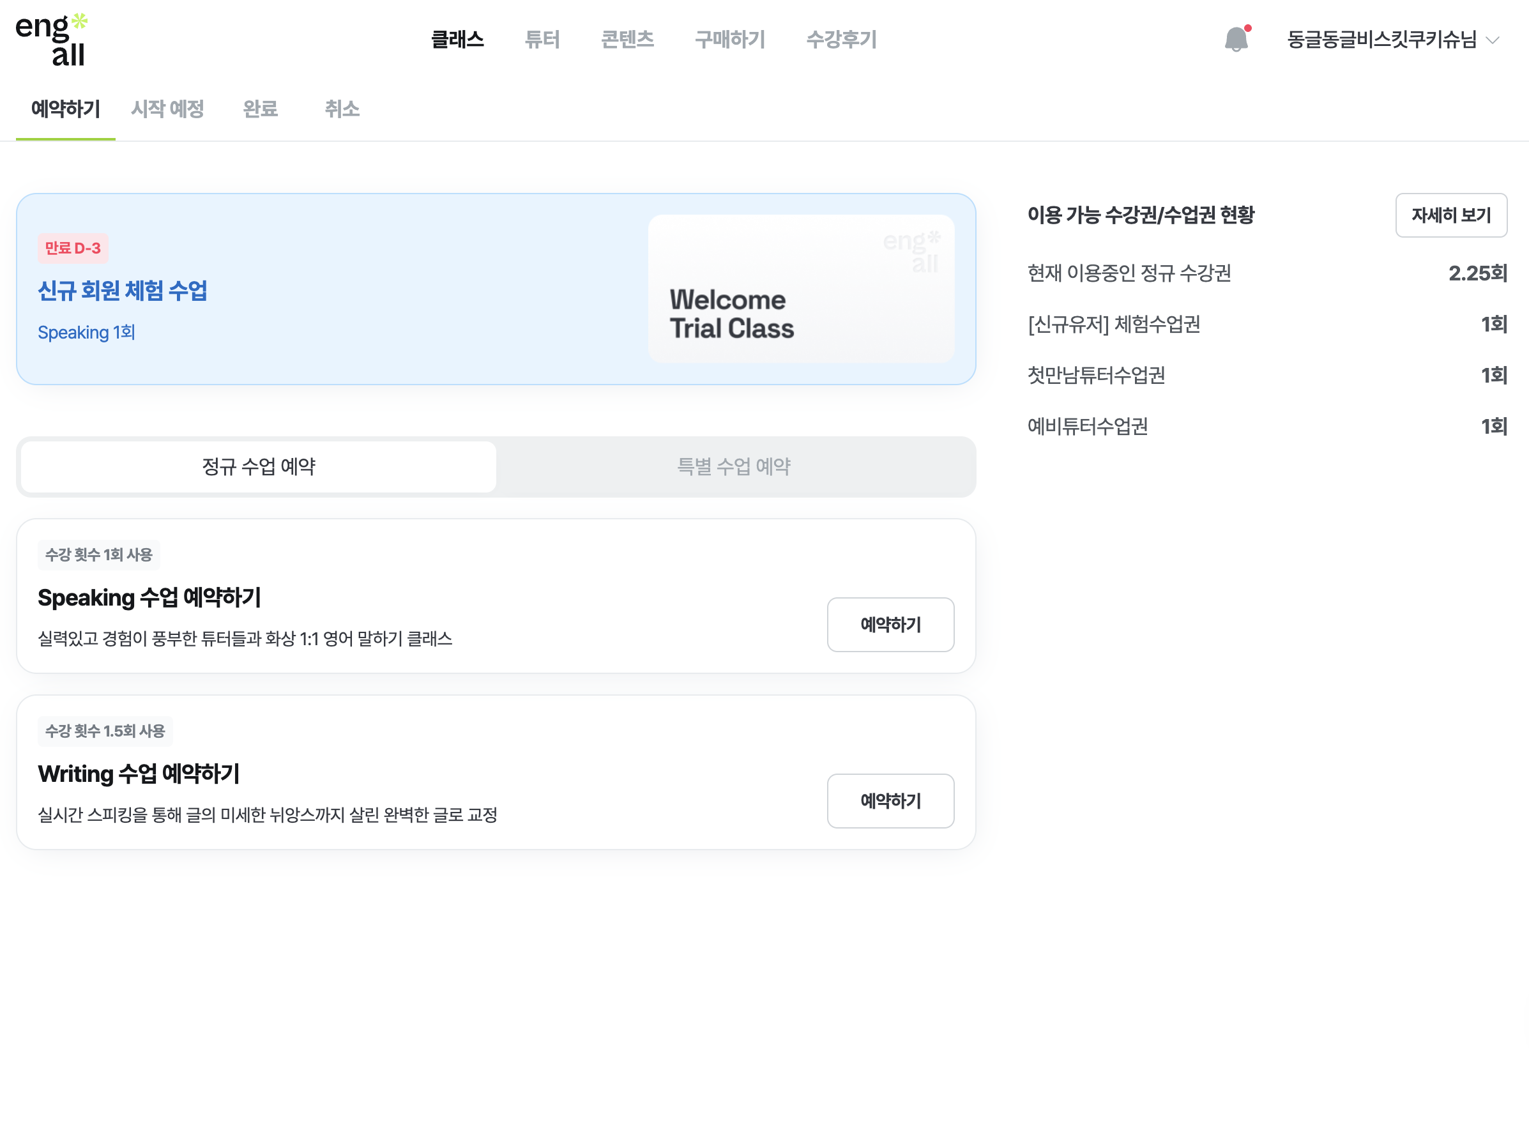Open the Welcome Trial Class thumbnail
Viewport: 1529px width, 1123px height.
pos(800,289)
